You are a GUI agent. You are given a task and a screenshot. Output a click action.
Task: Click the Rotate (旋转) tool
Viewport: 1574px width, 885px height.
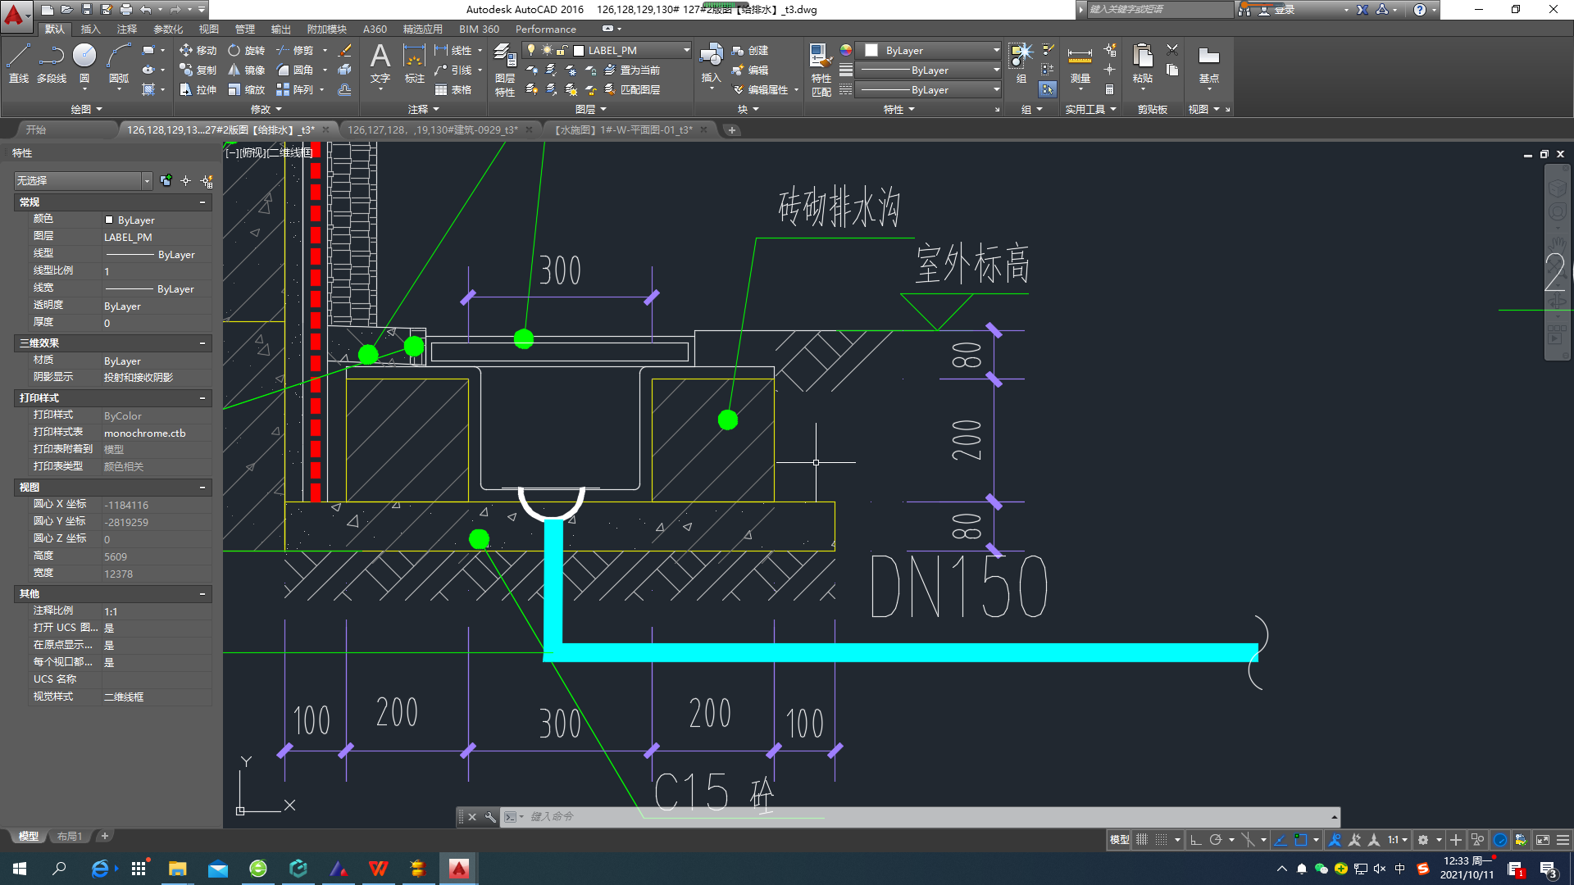[246, 50]
